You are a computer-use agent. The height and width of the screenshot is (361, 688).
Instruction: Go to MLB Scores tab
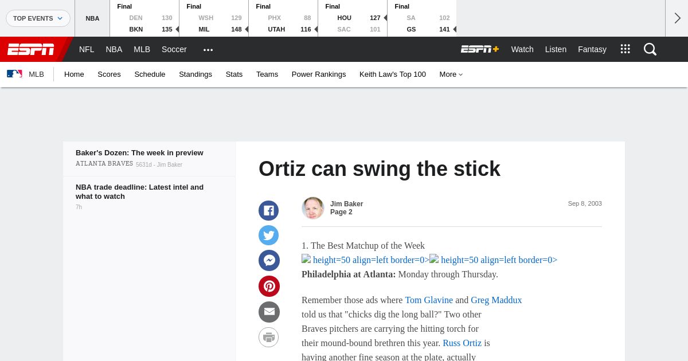[109, 74]
